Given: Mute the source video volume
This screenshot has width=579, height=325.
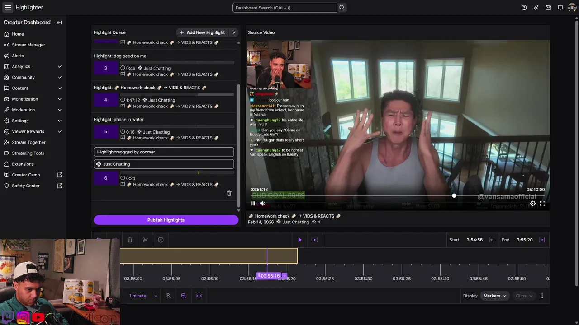Looking at the screenshot, I should click(x=262, y=204).
